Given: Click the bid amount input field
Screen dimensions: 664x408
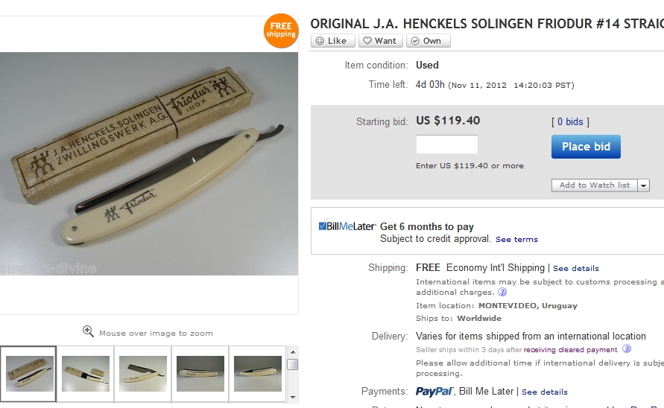Looking at the screenshot, I should pyautogui.click(x=446, y=144).
